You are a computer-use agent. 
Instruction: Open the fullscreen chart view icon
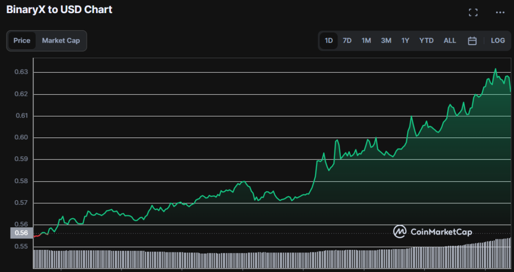[x=473, y=13]
